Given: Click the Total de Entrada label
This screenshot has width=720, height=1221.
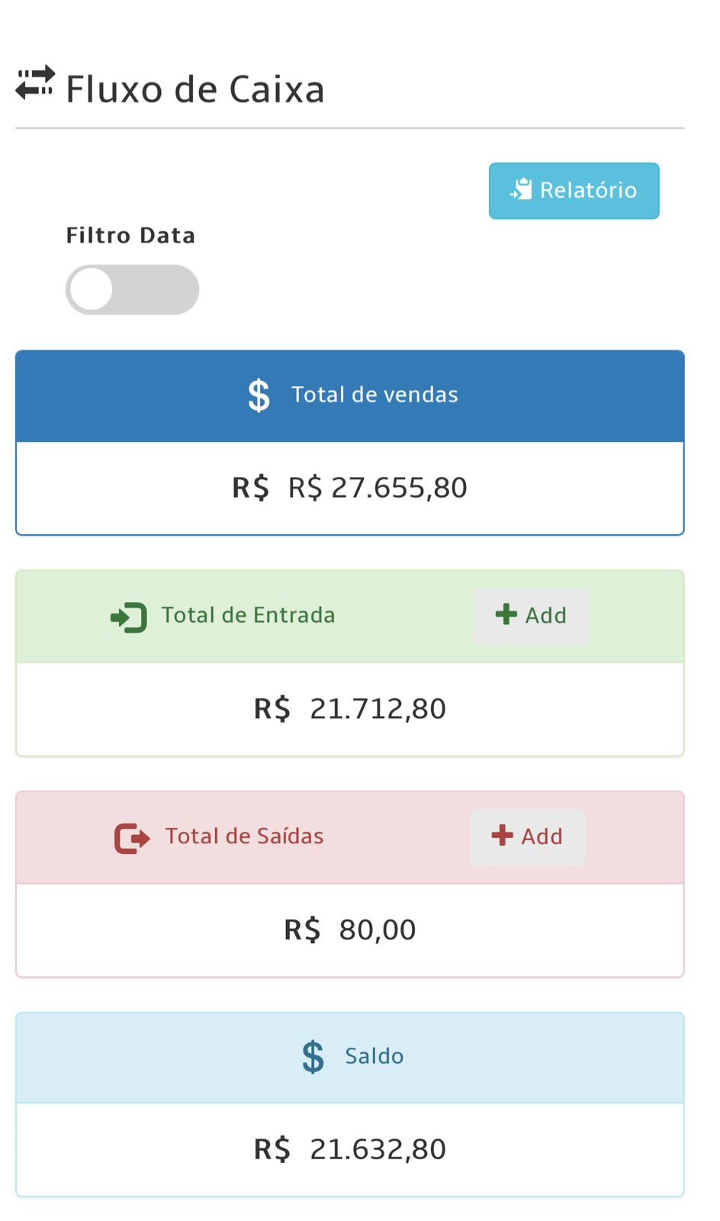Looking at the screenshot, I should coord(248,616).
